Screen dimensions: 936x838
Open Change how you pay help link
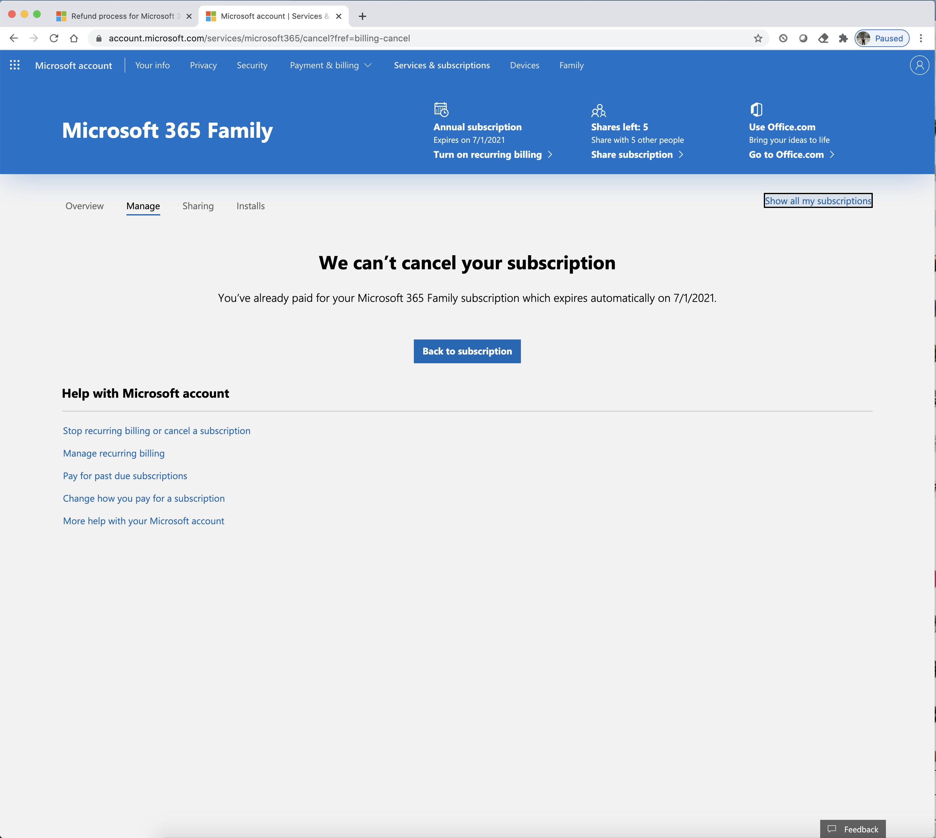click(144, 498)
